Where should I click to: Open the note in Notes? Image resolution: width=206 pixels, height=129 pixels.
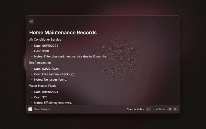click(x=135, y=109)
